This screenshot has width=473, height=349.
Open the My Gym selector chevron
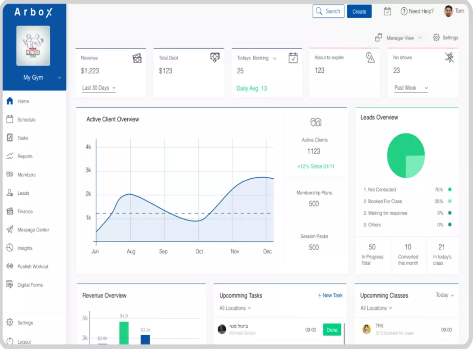click(x=60, y=78)
